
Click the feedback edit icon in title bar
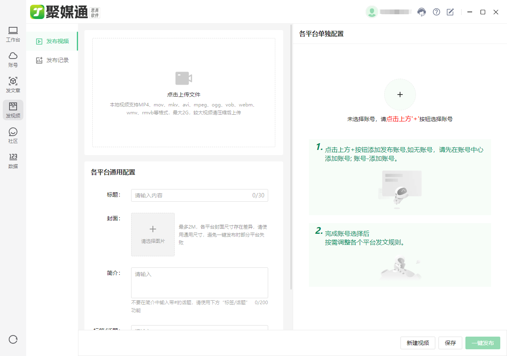450,12
